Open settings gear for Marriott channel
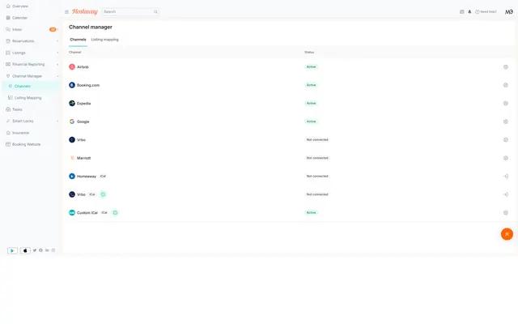 click(505, 158)
